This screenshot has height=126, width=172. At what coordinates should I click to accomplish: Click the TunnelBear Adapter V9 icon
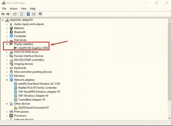pyautogui.click(x=16, y=100)
